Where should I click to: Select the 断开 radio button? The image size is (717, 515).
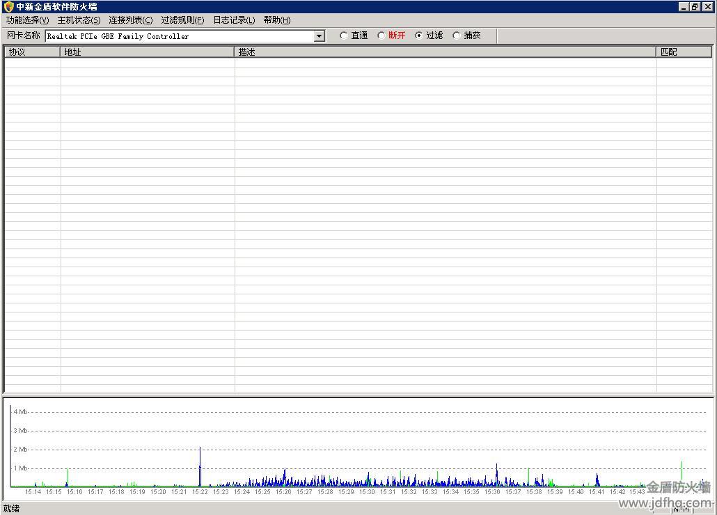tap(381, 35)
